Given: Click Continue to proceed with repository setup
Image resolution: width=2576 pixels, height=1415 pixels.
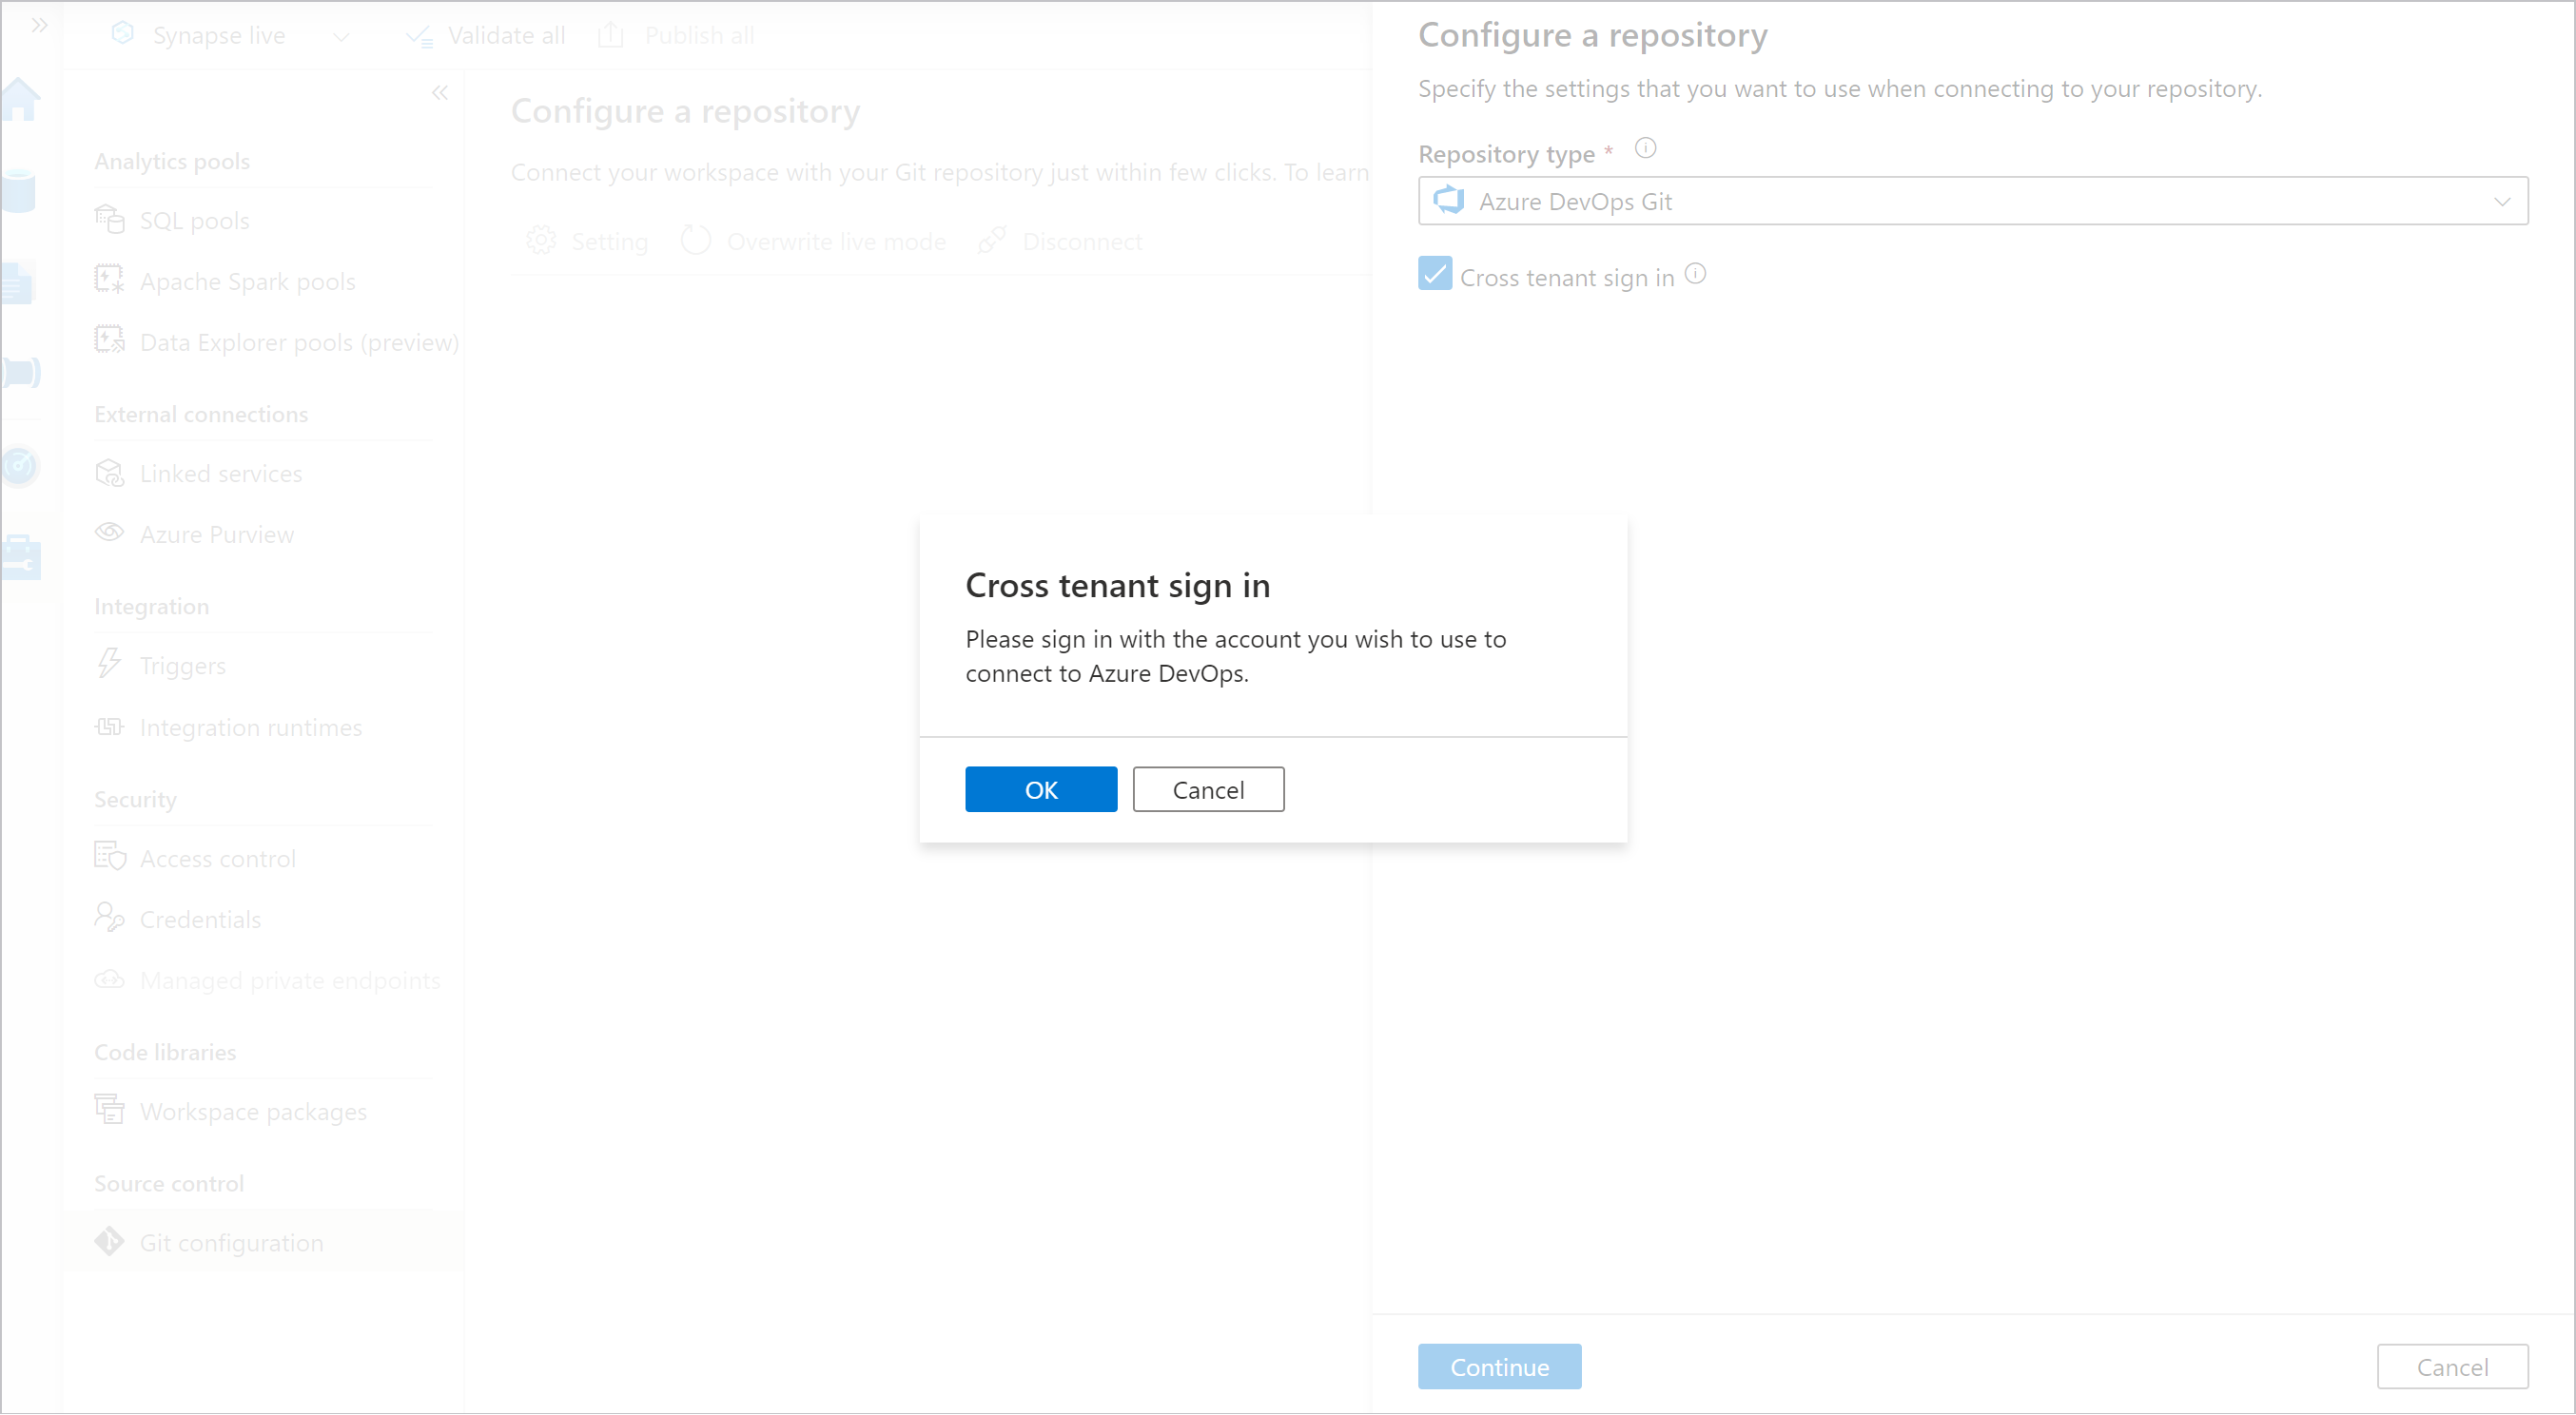Looking at the screenshot, I should tap(1497, 1365).
